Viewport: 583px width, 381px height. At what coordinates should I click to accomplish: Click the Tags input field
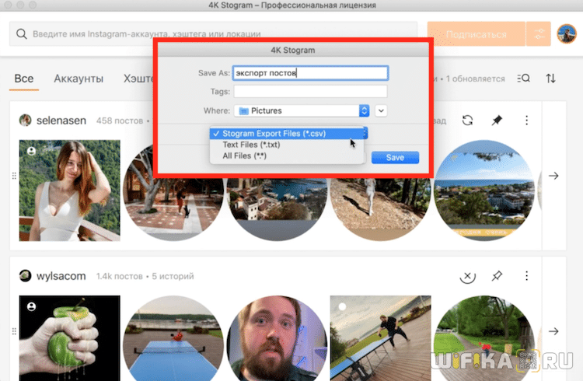tap(310, 92)
